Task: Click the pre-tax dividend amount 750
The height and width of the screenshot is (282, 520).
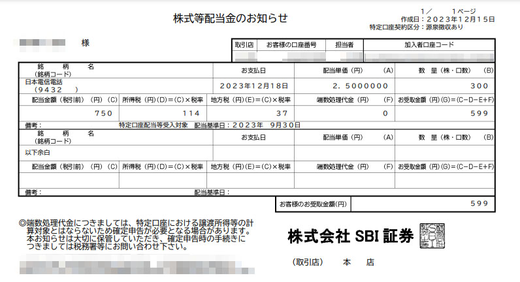Action: click(103, 113)
